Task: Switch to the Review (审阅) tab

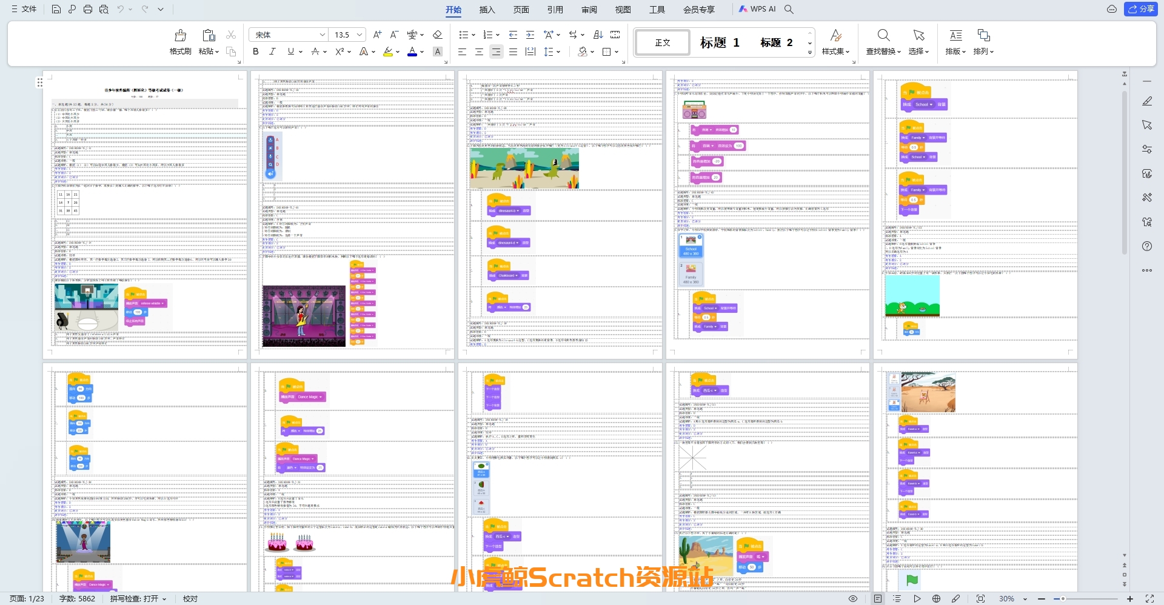Action: coord(589,9)
